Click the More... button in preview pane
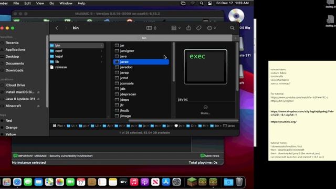336x189 pixels. pos(205,110)
